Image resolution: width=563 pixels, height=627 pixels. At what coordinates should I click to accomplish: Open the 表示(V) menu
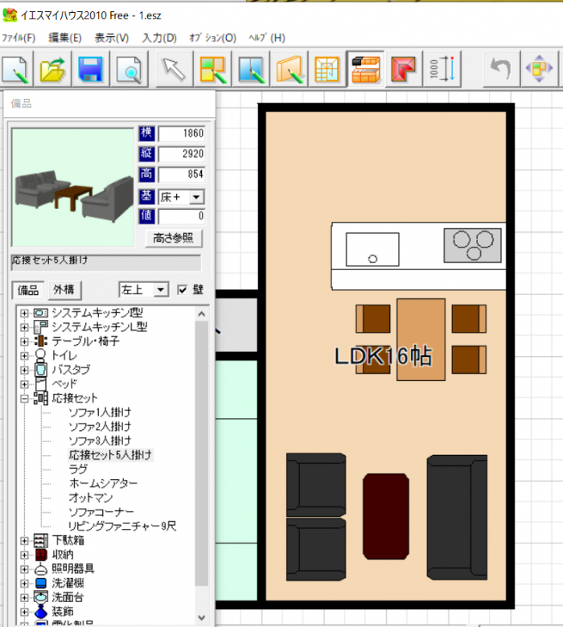click(x=112, y=38)
